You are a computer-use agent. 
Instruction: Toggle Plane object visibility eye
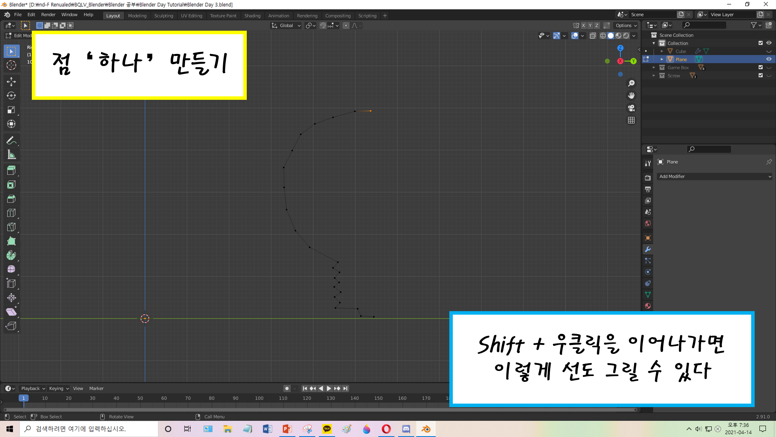tap(769, 59)
